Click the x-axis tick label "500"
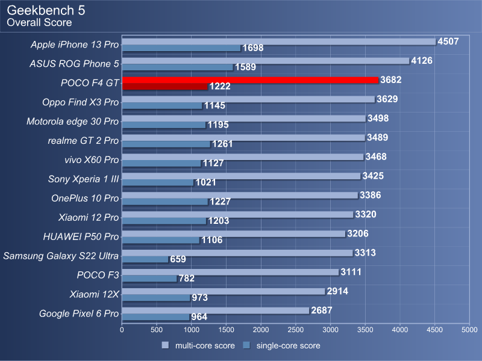The height and width of the screenshot is (361, 482). [157, 330]
